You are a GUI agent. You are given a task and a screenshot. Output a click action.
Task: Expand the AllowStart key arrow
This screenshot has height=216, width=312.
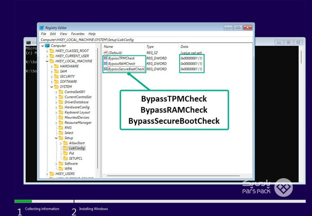coord(61,143)
